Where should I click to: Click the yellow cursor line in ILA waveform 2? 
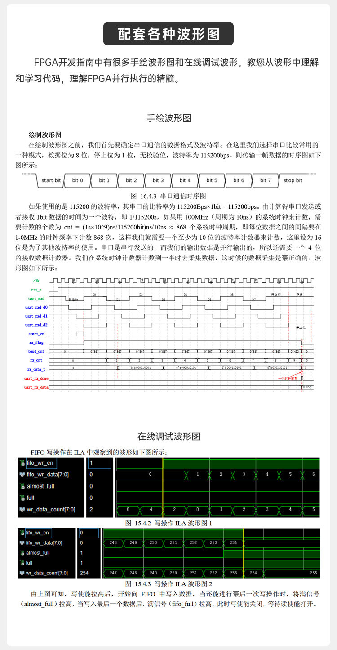[243, 553]
